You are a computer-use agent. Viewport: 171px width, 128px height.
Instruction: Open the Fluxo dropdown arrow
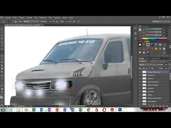[x=70, y=22]
